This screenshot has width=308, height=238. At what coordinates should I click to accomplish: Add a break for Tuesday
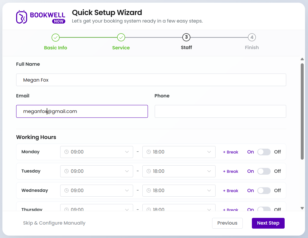231,171
